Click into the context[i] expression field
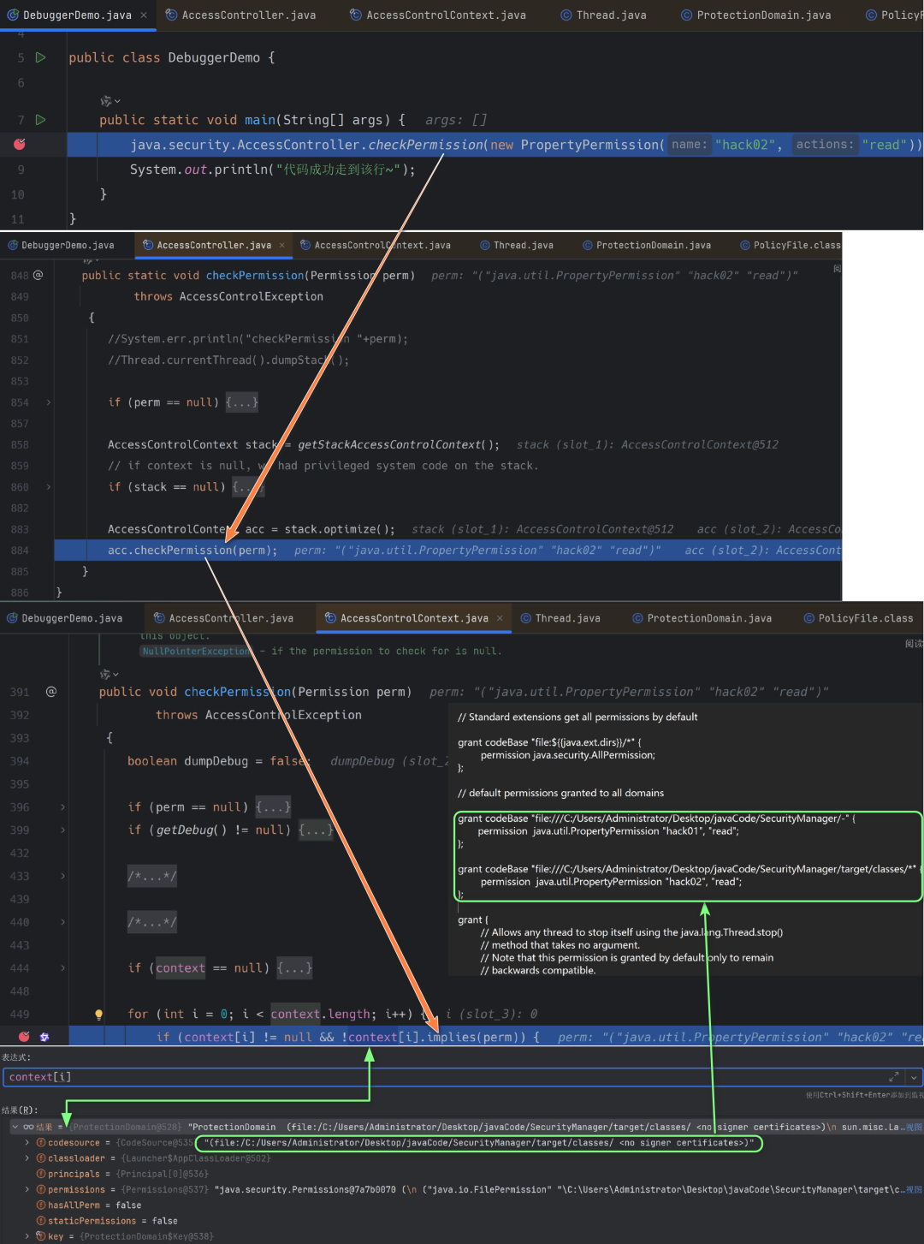924x1244 pixels. (x=445, y=1077)
